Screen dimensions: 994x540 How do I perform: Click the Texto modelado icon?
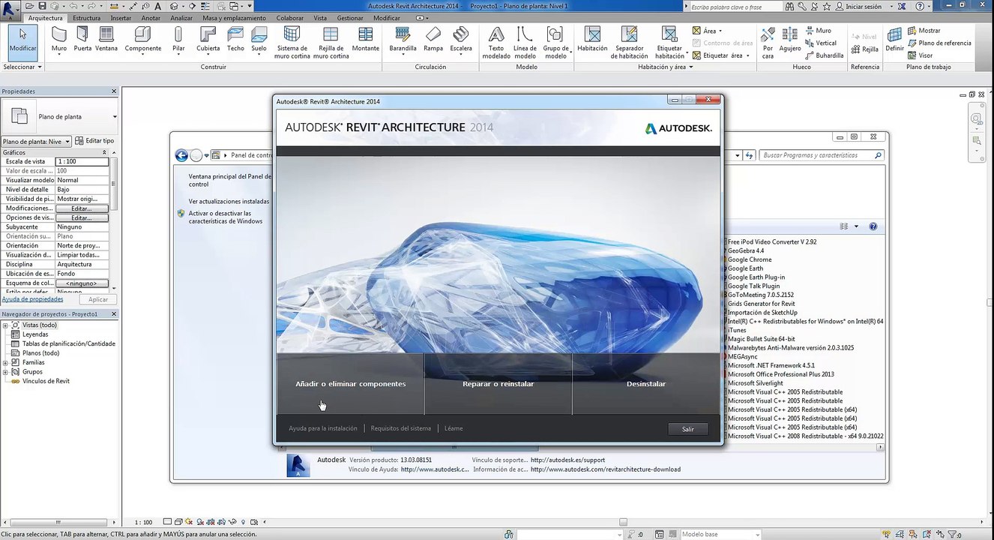tap(496, 34)
